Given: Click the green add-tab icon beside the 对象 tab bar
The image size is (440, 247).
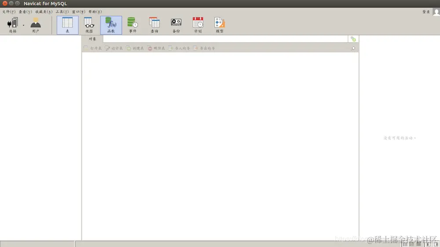Looking at the screenshot, I should [x=353, y=39].
